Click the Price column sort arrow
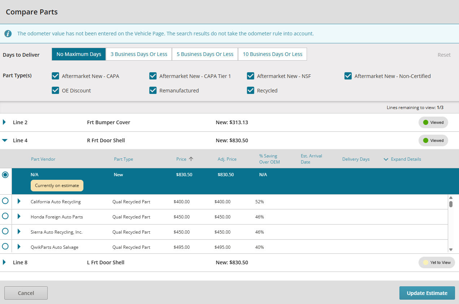 point(191,159)
